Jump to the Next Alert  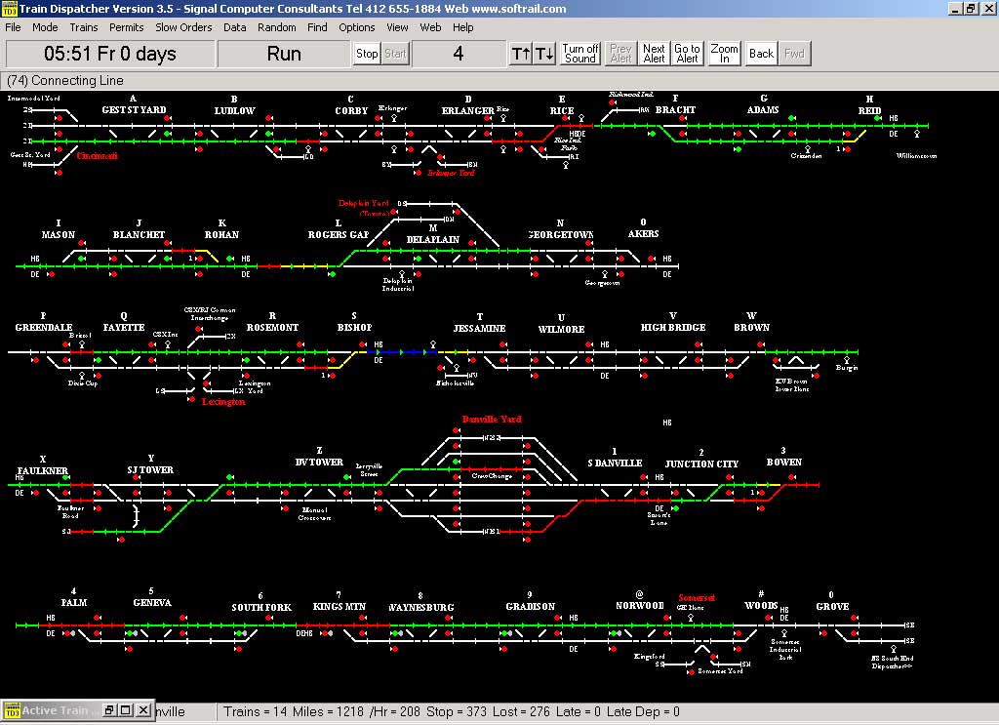654,54
